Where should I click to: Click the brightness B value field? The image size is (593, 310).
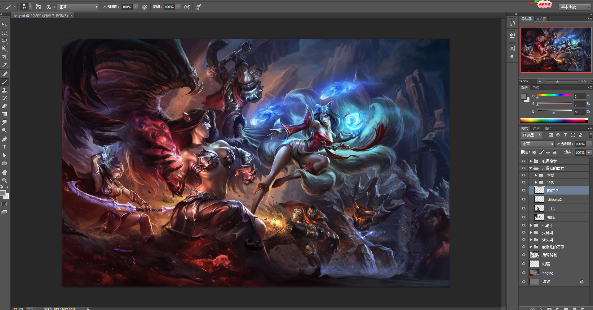pos(579,112)
